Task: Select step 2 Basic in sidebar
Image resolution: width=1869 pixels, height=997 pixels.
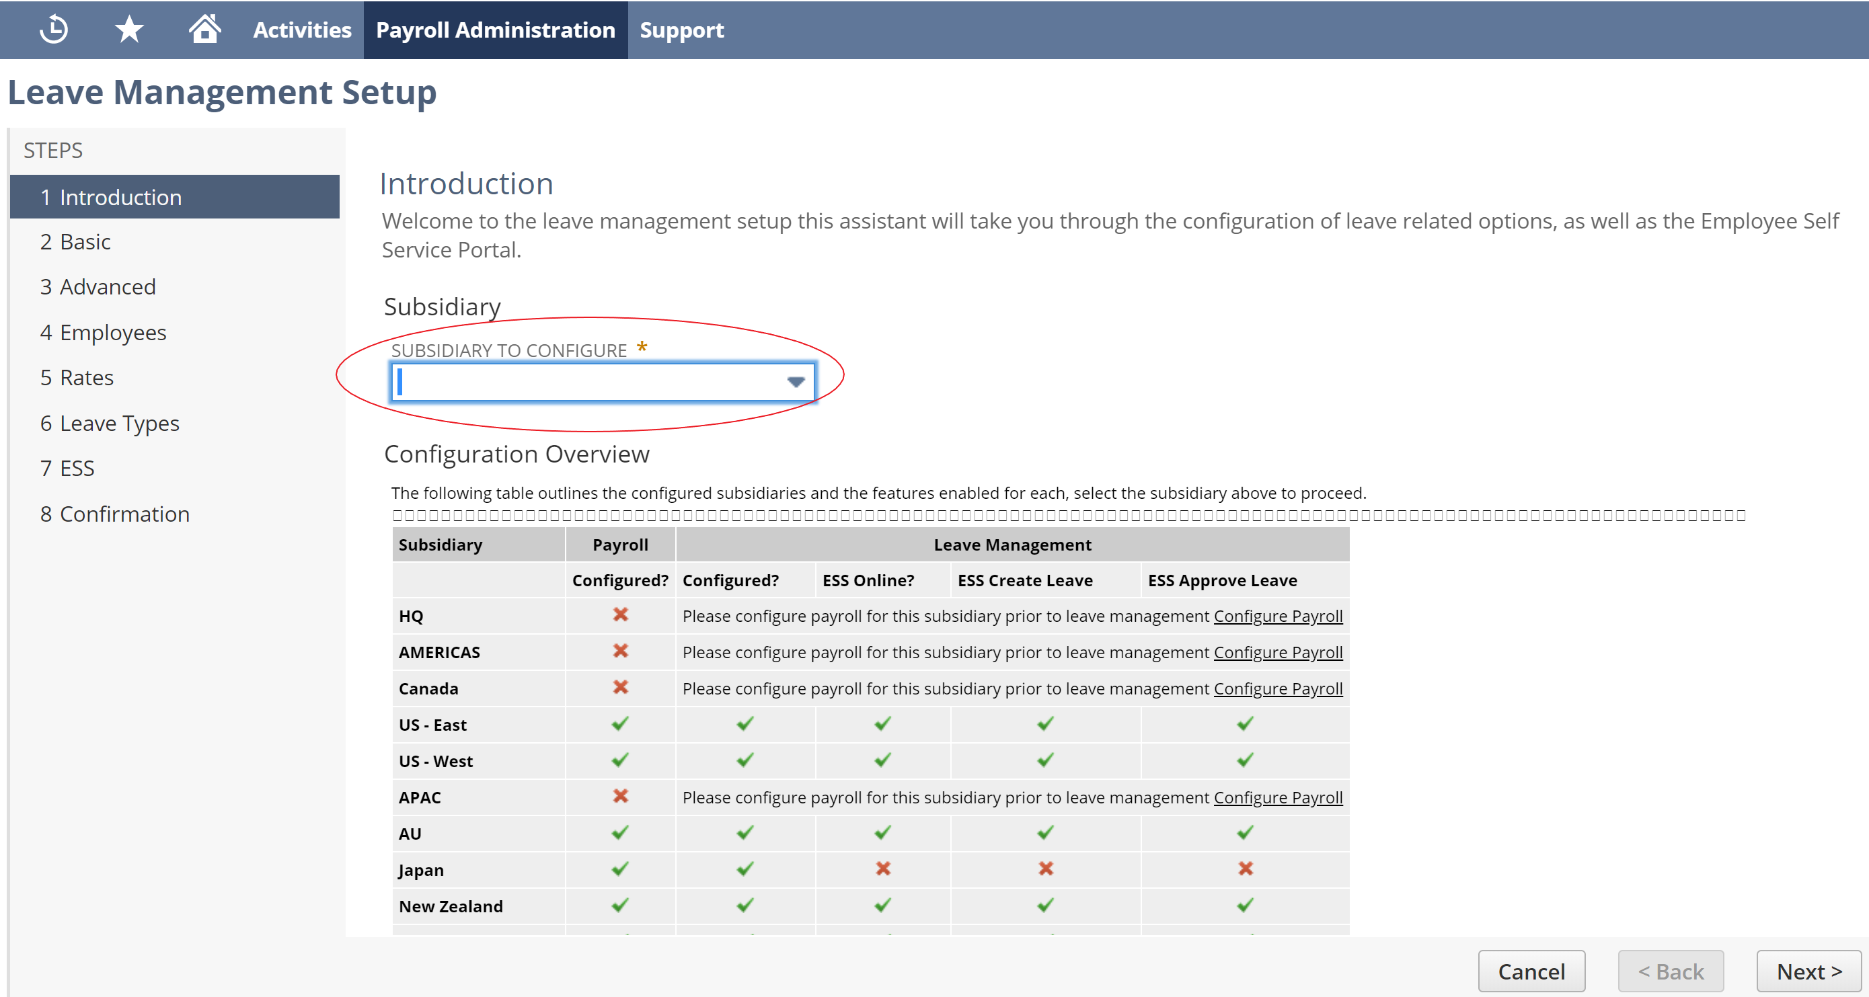Action: pyautogui.click(x=75, y=241)
